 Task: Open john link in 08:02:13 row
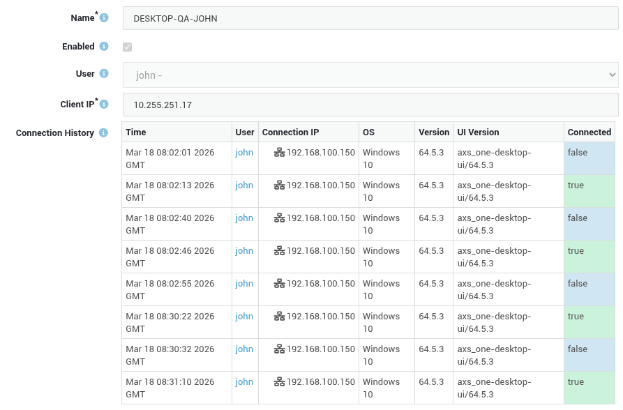(x=244, y=185)
